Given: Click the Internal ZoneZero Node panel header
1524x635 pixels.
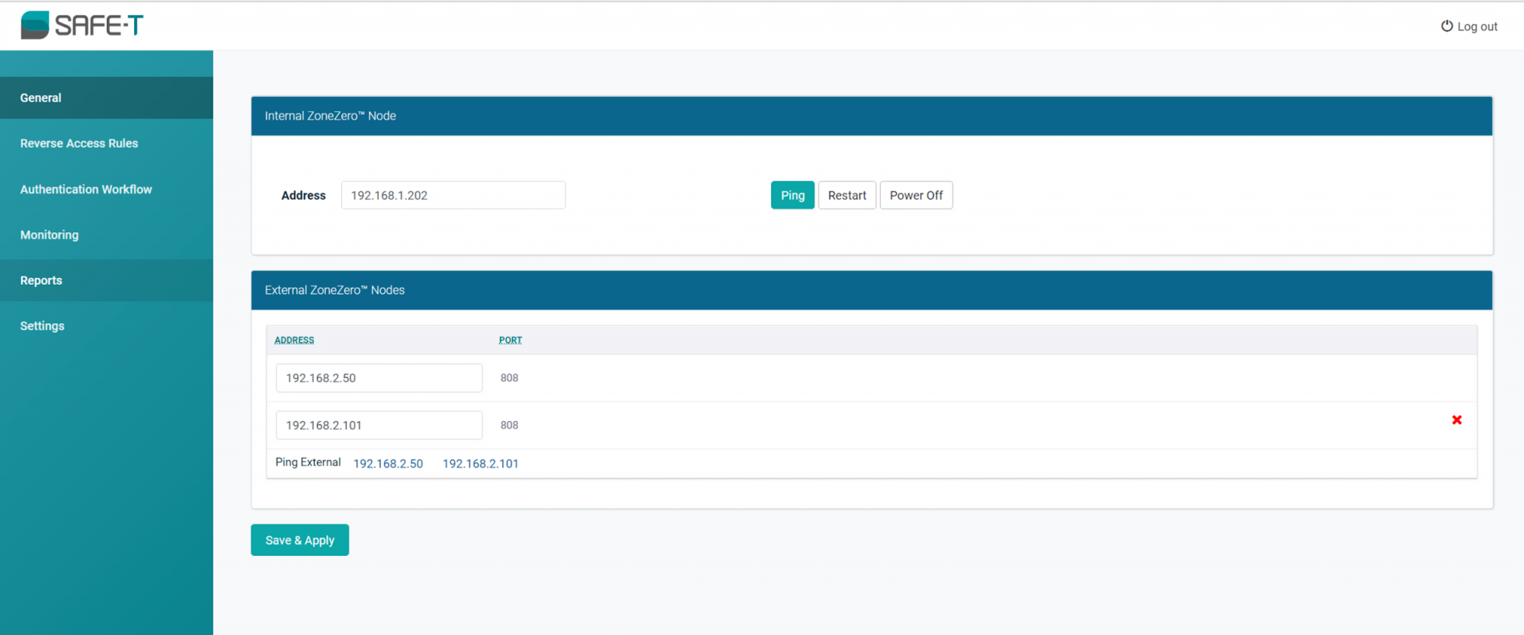Looking at the screenshot, I should pos(872,116).
